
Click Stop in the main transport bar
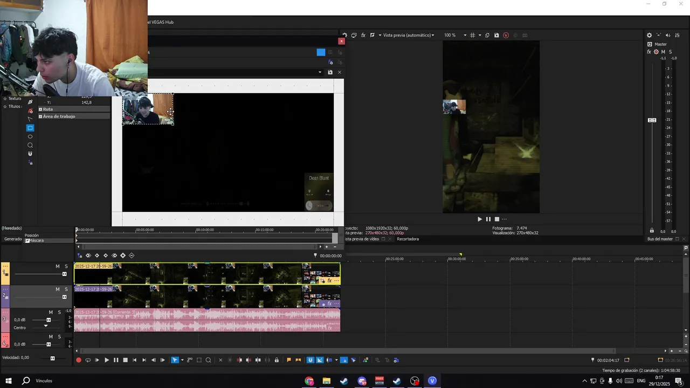coord(125,360)
